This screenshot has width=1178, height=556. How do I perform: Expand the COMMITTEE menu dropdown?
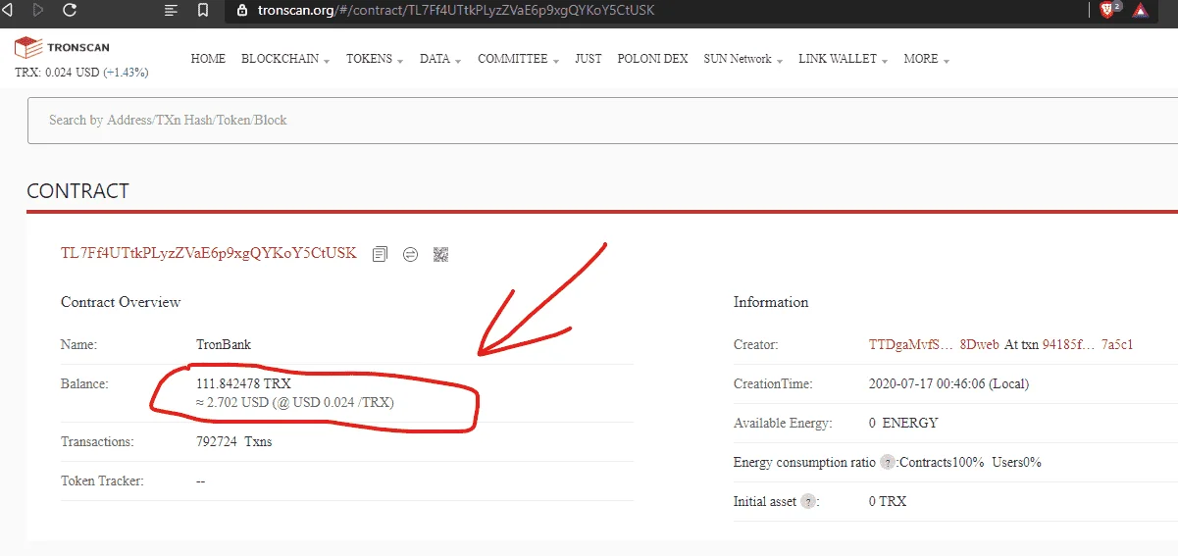(518, 59)
